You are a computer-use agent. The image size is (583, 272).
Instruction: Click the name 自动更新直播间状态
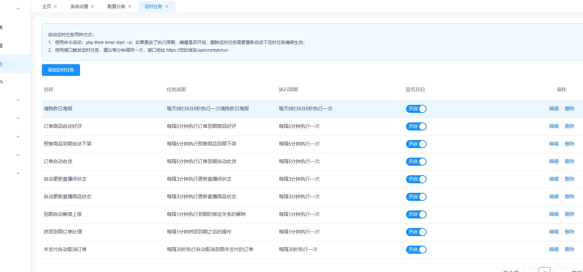[x=65, y=179]
